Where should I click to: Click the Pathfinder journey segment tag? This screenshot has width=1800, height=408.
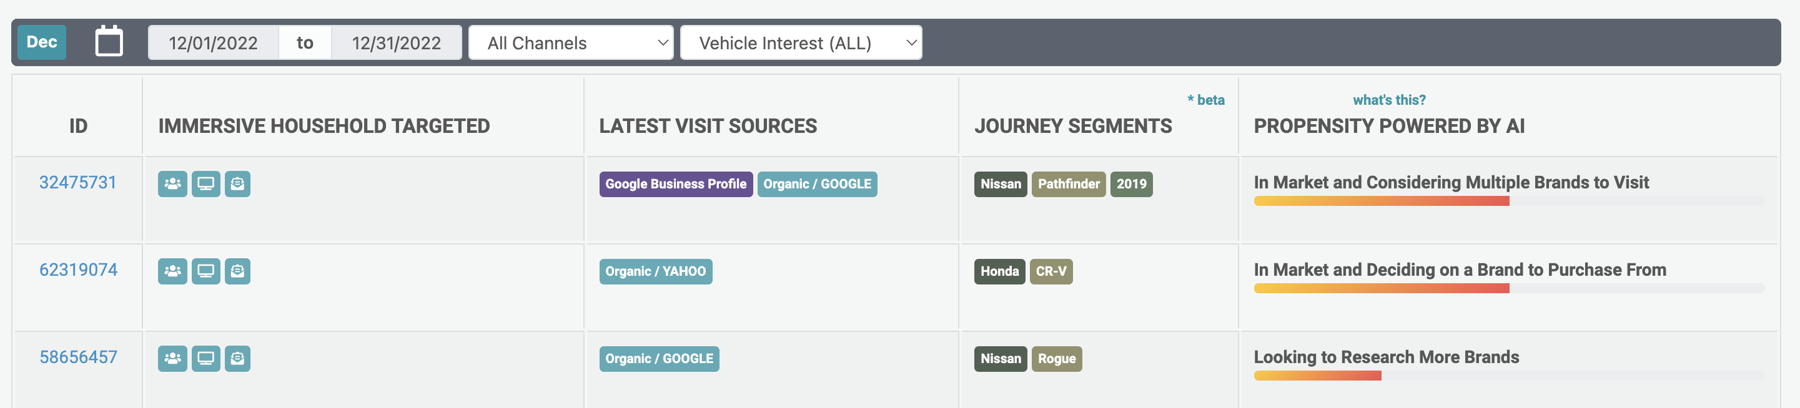(x=1068, y=184)
